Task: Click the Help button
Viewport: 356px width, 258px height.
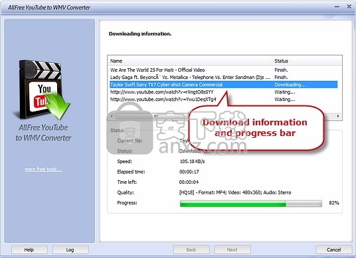Action: (29, 249)
